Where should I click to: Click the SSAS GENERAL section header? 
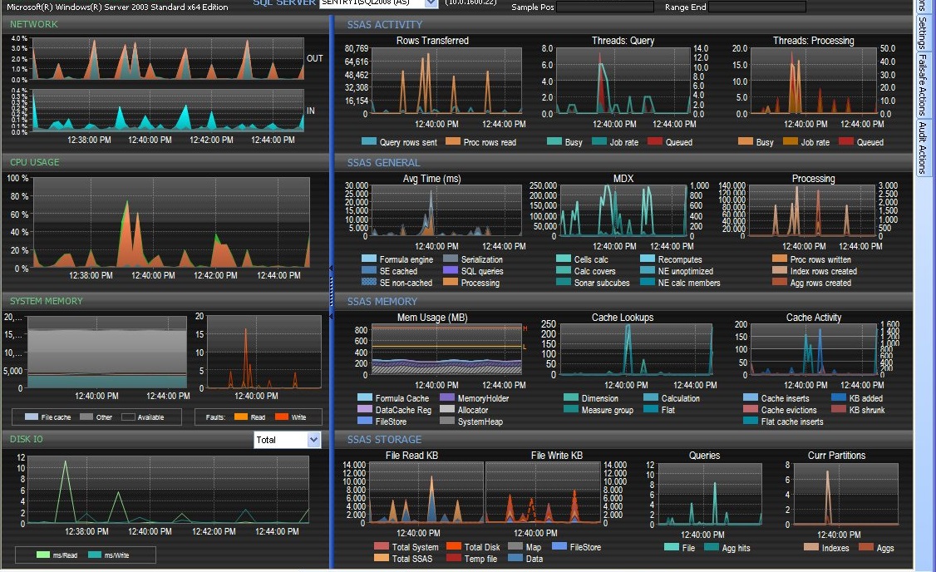[384, 162]
